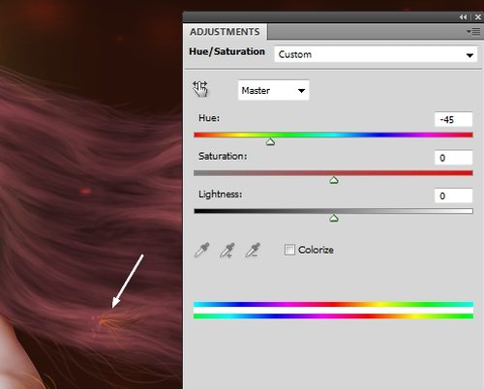
Task: Focus the Hue value field showing -45
Action: [453, 120]
